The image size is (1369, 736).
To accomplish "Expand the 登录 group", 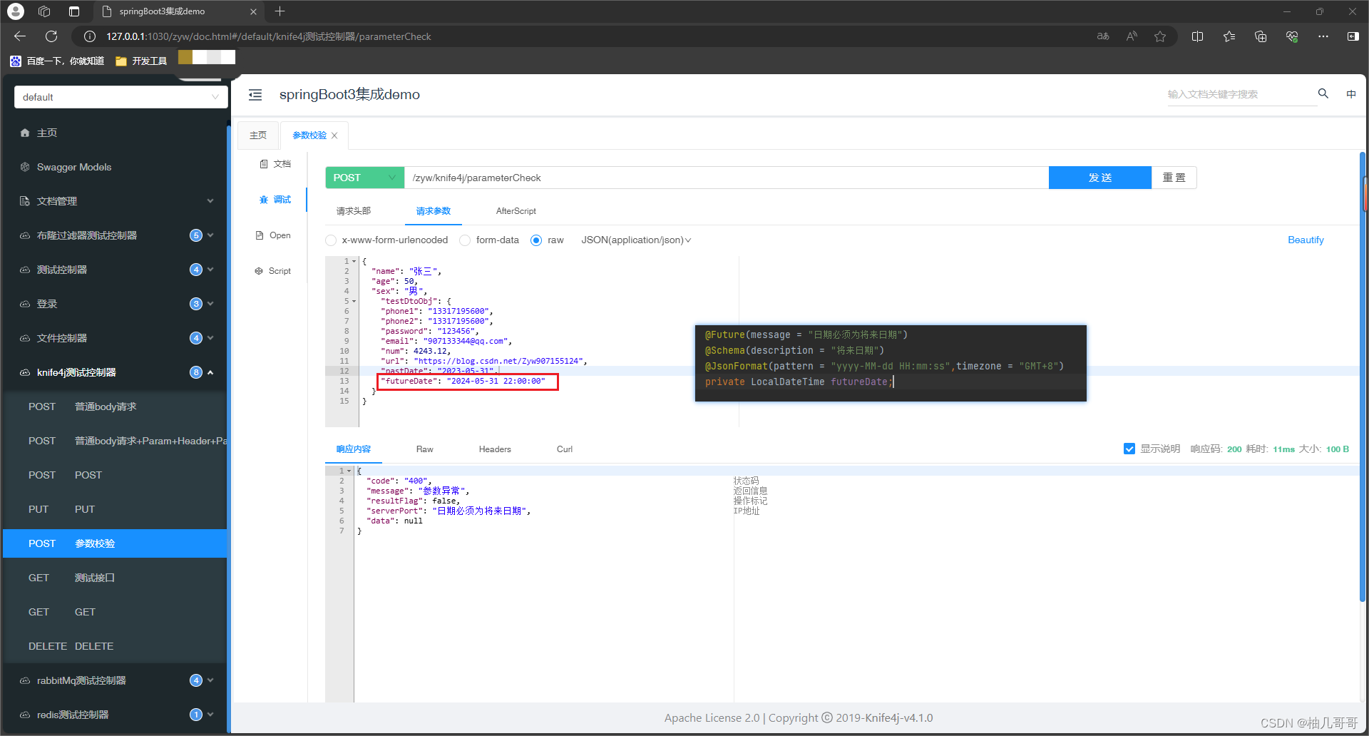I will [x=114, y=304].
